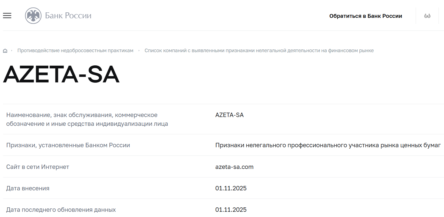Open the menu using the three-line icon
Image resolution: width=444 pixels, height=217 pixels.
pyautogui.click(x=7, y=16)
